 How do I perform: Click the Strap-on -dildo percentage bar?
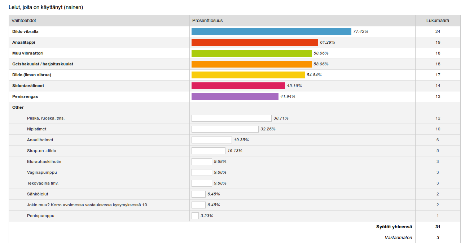click(209, 151)
